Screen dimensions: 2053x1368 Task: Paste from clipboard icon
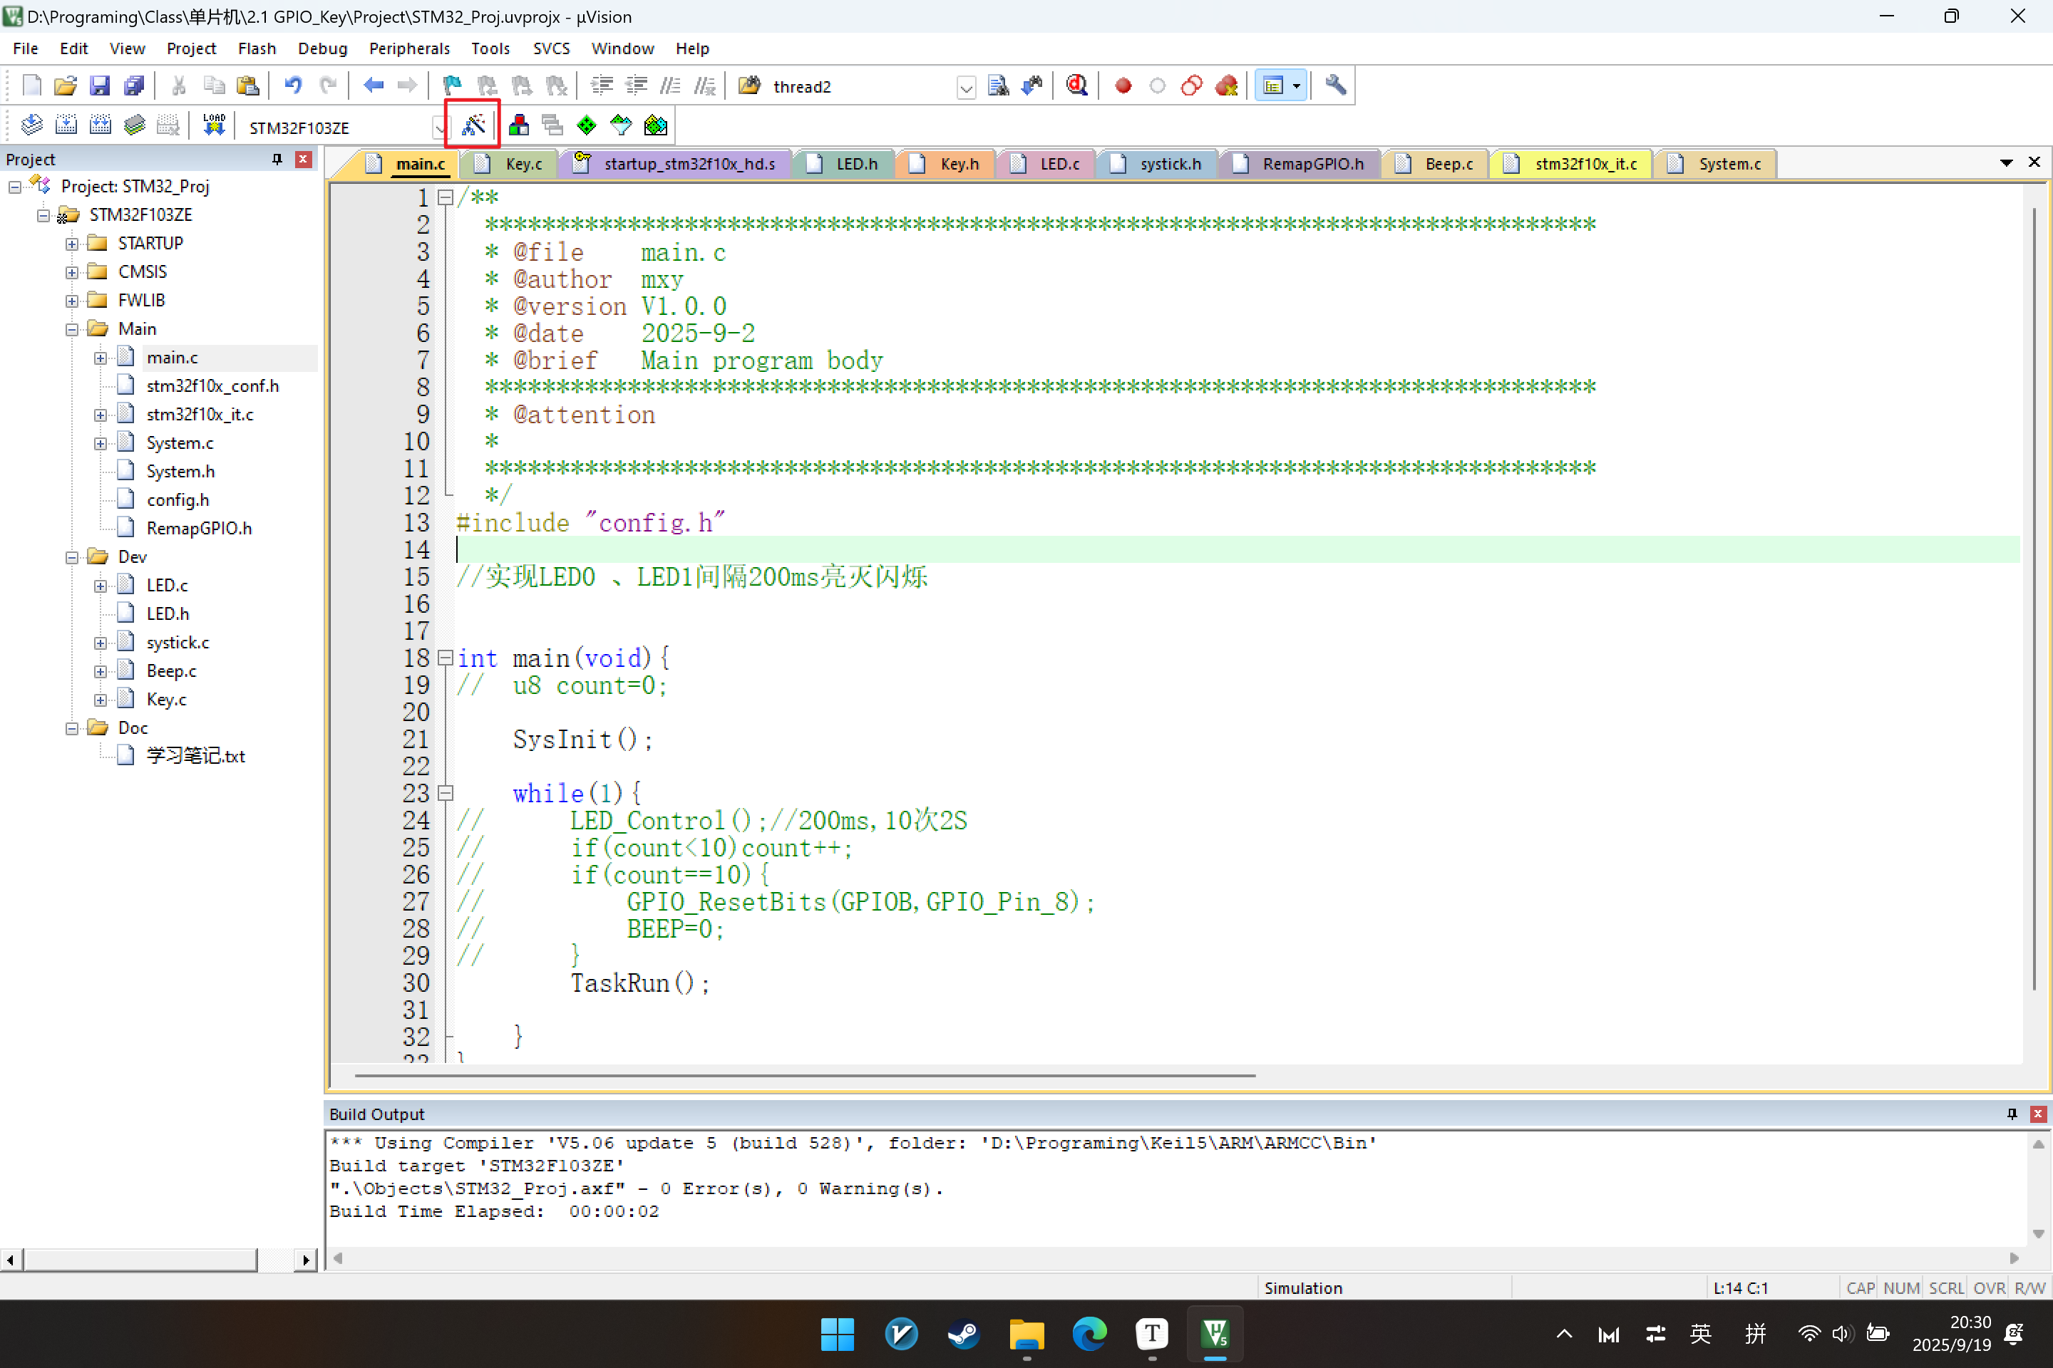pyautogui.click(x=248, y=85)
